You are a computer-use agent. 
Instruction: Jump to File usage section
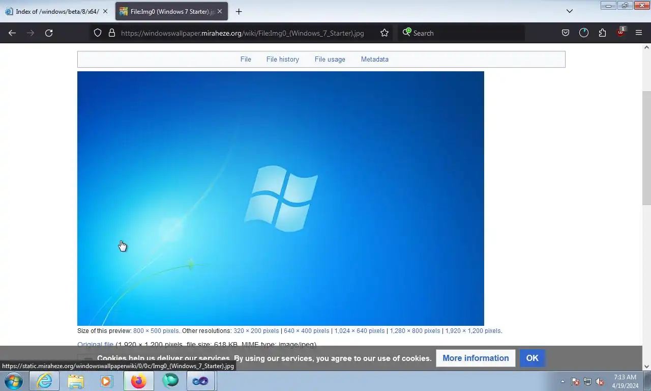[x=330, y=60]
